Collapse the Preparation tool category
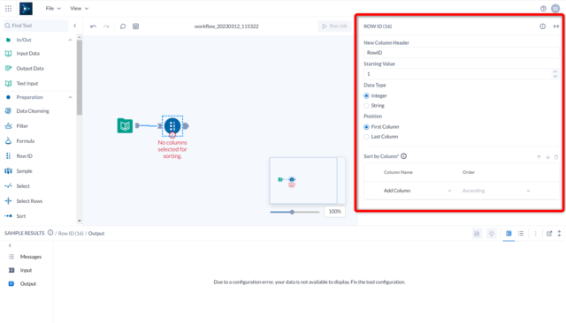The height and width of the screenshot is (323, 566). (x=70, y=97)
